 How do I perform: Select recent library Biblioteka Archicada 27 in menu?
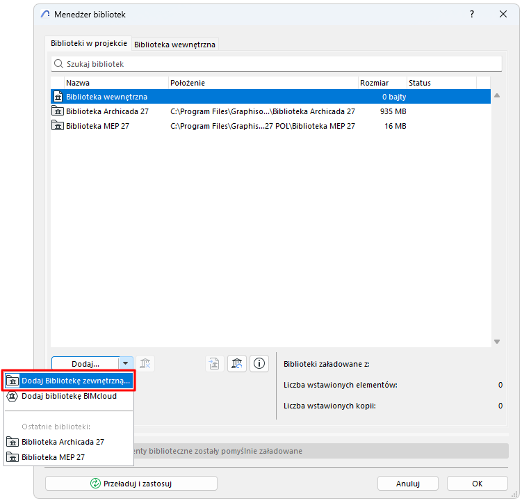(69, 442)
